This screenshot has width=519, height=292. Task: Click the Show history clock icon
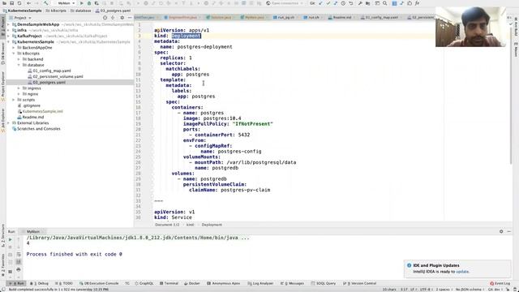click(x=343, y=3)
